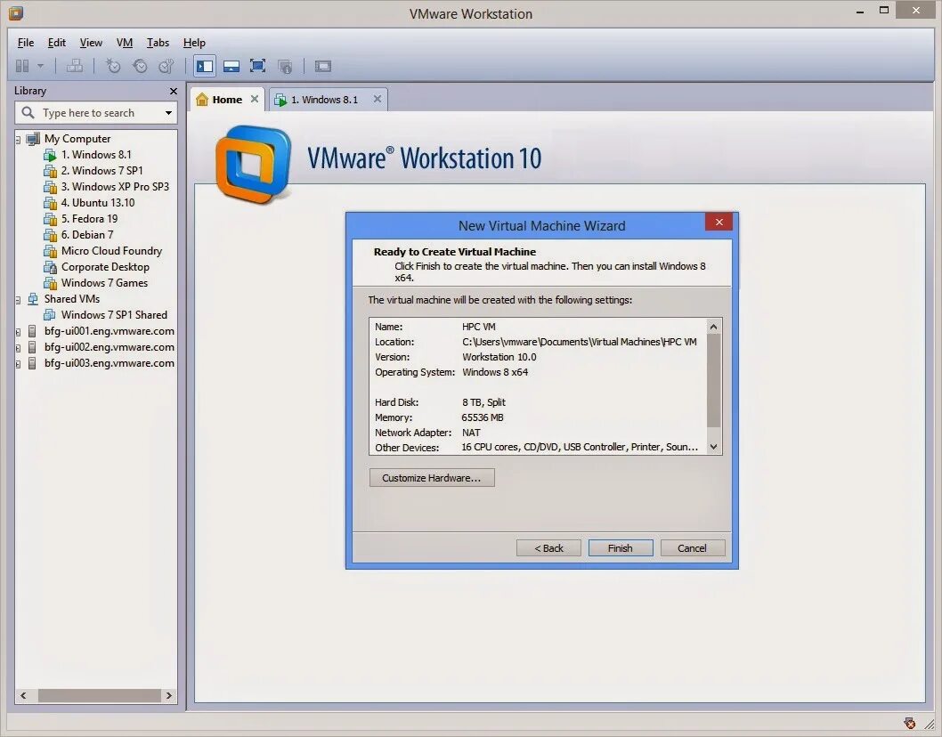Click the 'Workstation 10.0' version value

(x=499, y=357)
